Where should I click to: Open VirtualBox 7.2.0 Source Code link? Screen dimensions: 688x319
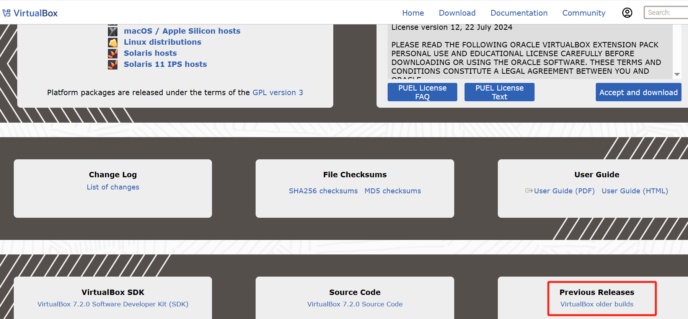(x=355, y=304)
